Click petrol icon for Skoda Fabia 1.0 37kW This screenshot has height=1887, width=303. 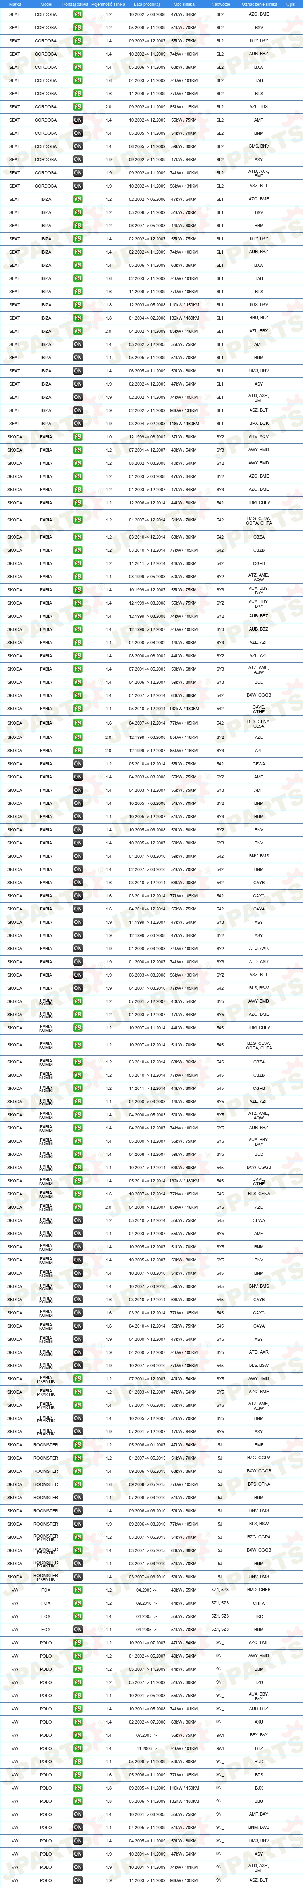(x=77, y=436)
